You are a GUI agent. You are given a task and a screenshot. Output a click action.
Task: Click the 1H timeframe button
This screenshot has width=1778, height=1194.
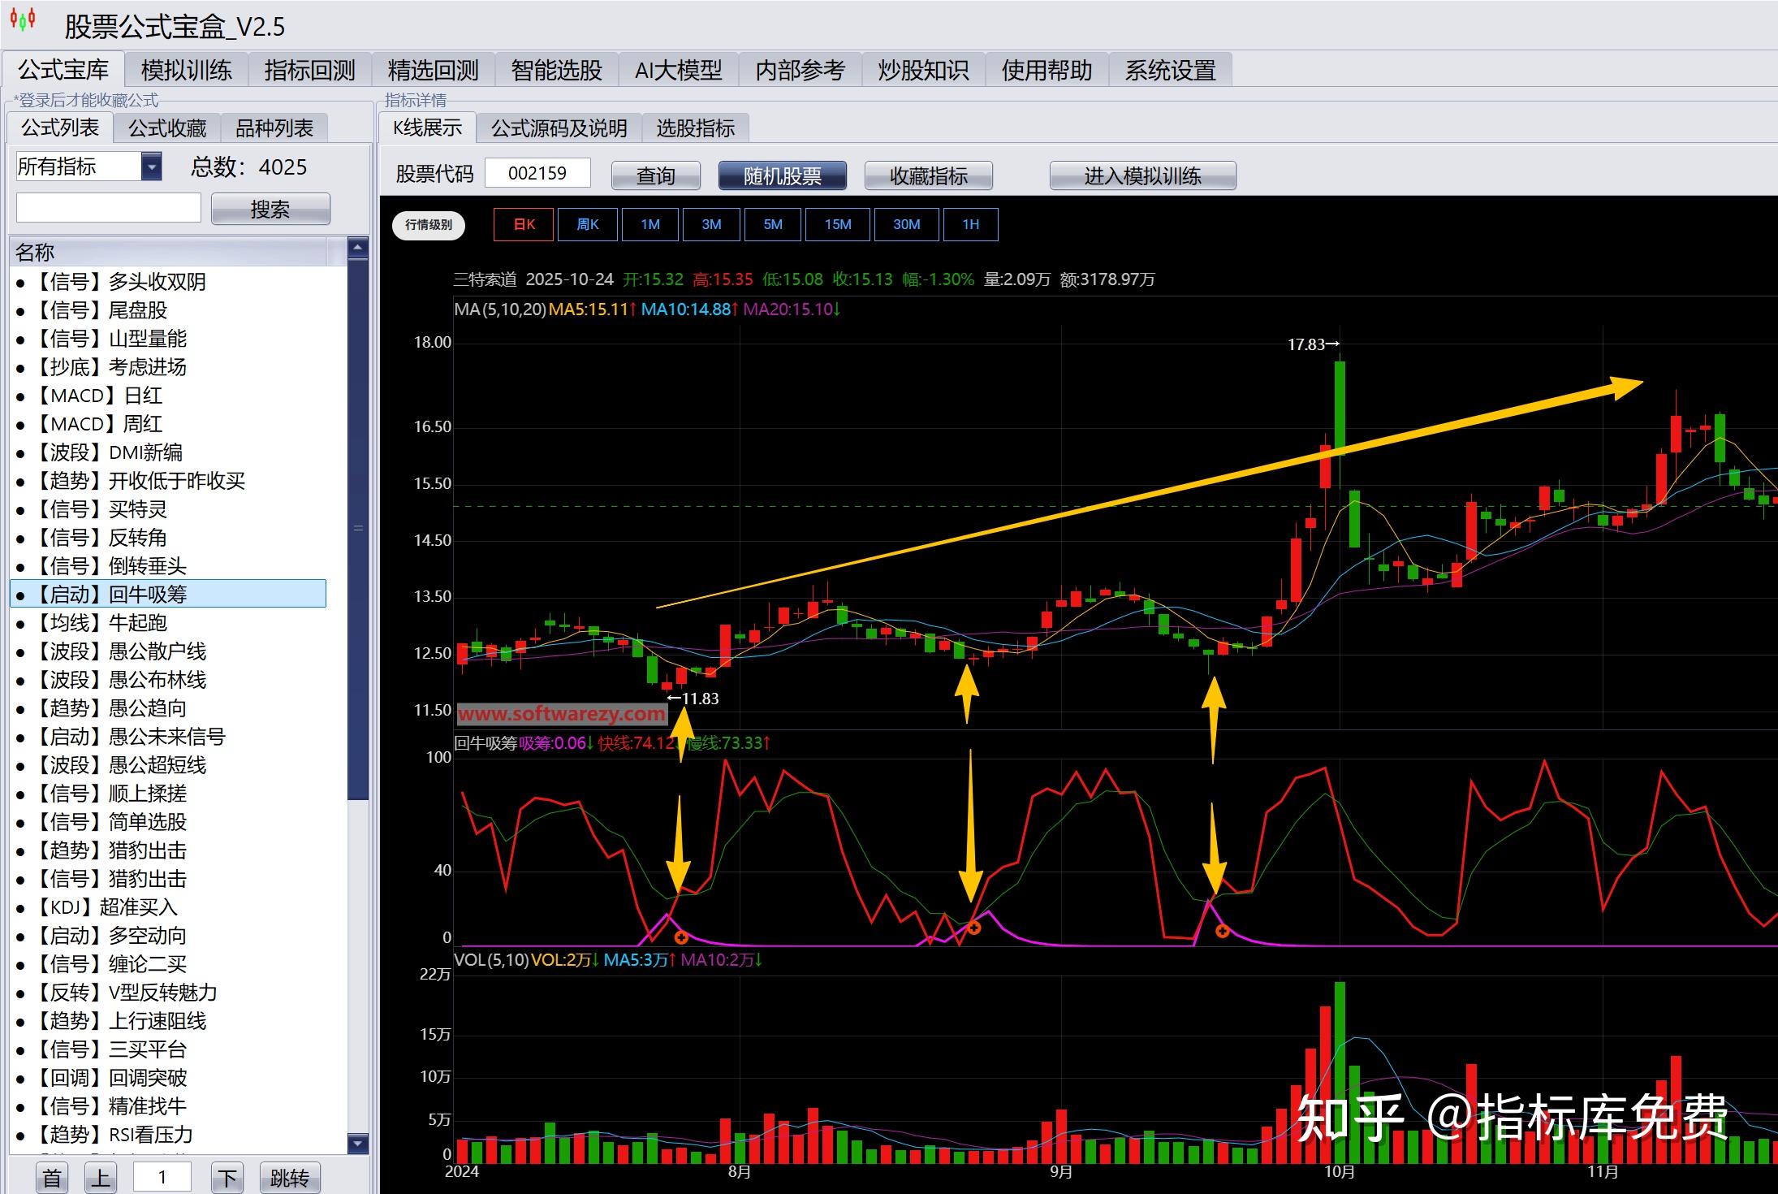point(970,225)
